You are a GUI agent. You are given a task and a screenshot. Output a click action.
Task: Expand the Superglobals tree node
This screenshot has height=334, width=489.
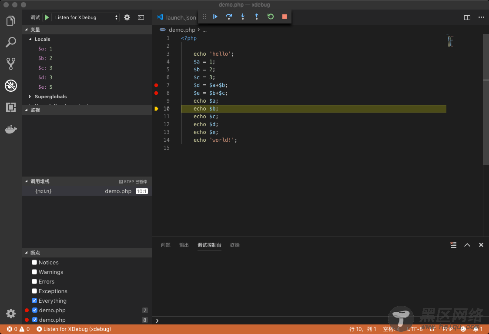(x=30, y=97)
